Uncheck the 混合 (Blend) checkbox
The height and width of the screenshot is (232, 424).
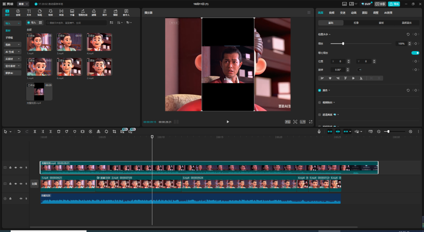320,90
